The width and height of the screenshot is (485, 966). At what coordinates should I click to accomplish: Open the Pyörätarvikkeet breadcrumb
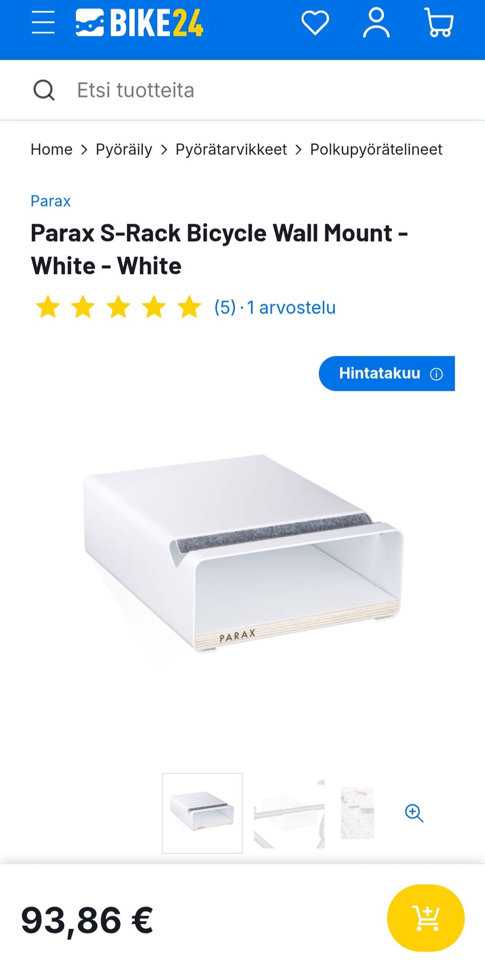tap(231, 150)
